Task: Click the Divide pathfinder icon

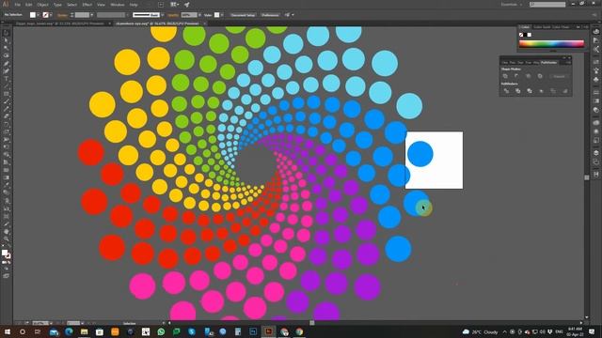Action: pyautogui.click(x=506, y=91)
